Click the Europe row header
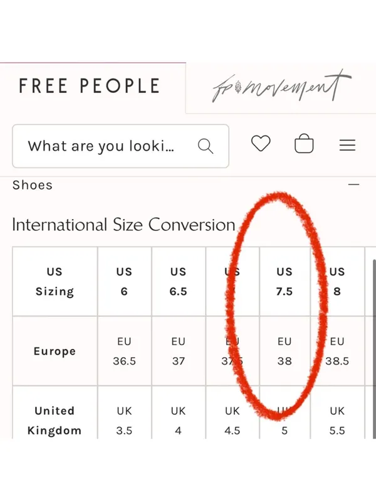The width and height of the screenshot is (376, 502). pyautogui.click(x=55, y=351)
